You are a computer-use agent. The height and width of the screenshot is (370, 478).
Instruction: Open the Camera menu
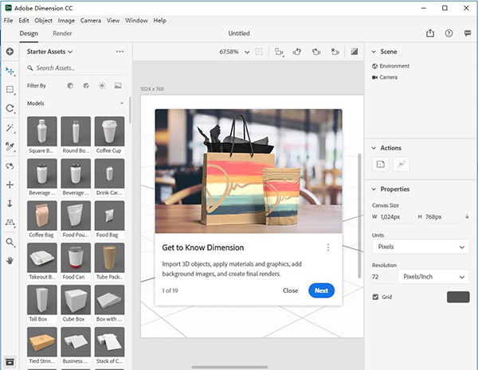click(x=90, y=20)
